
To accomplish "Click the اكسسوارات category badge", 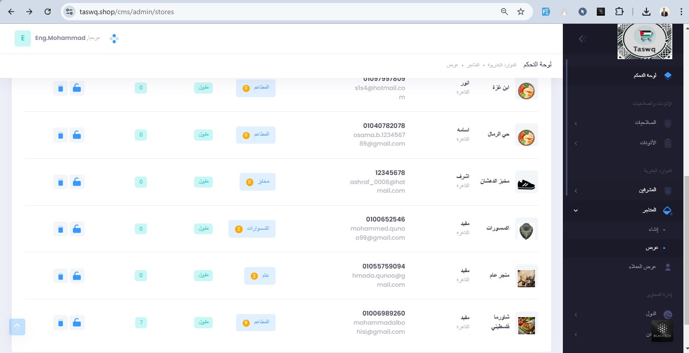I will click(252, 229).
